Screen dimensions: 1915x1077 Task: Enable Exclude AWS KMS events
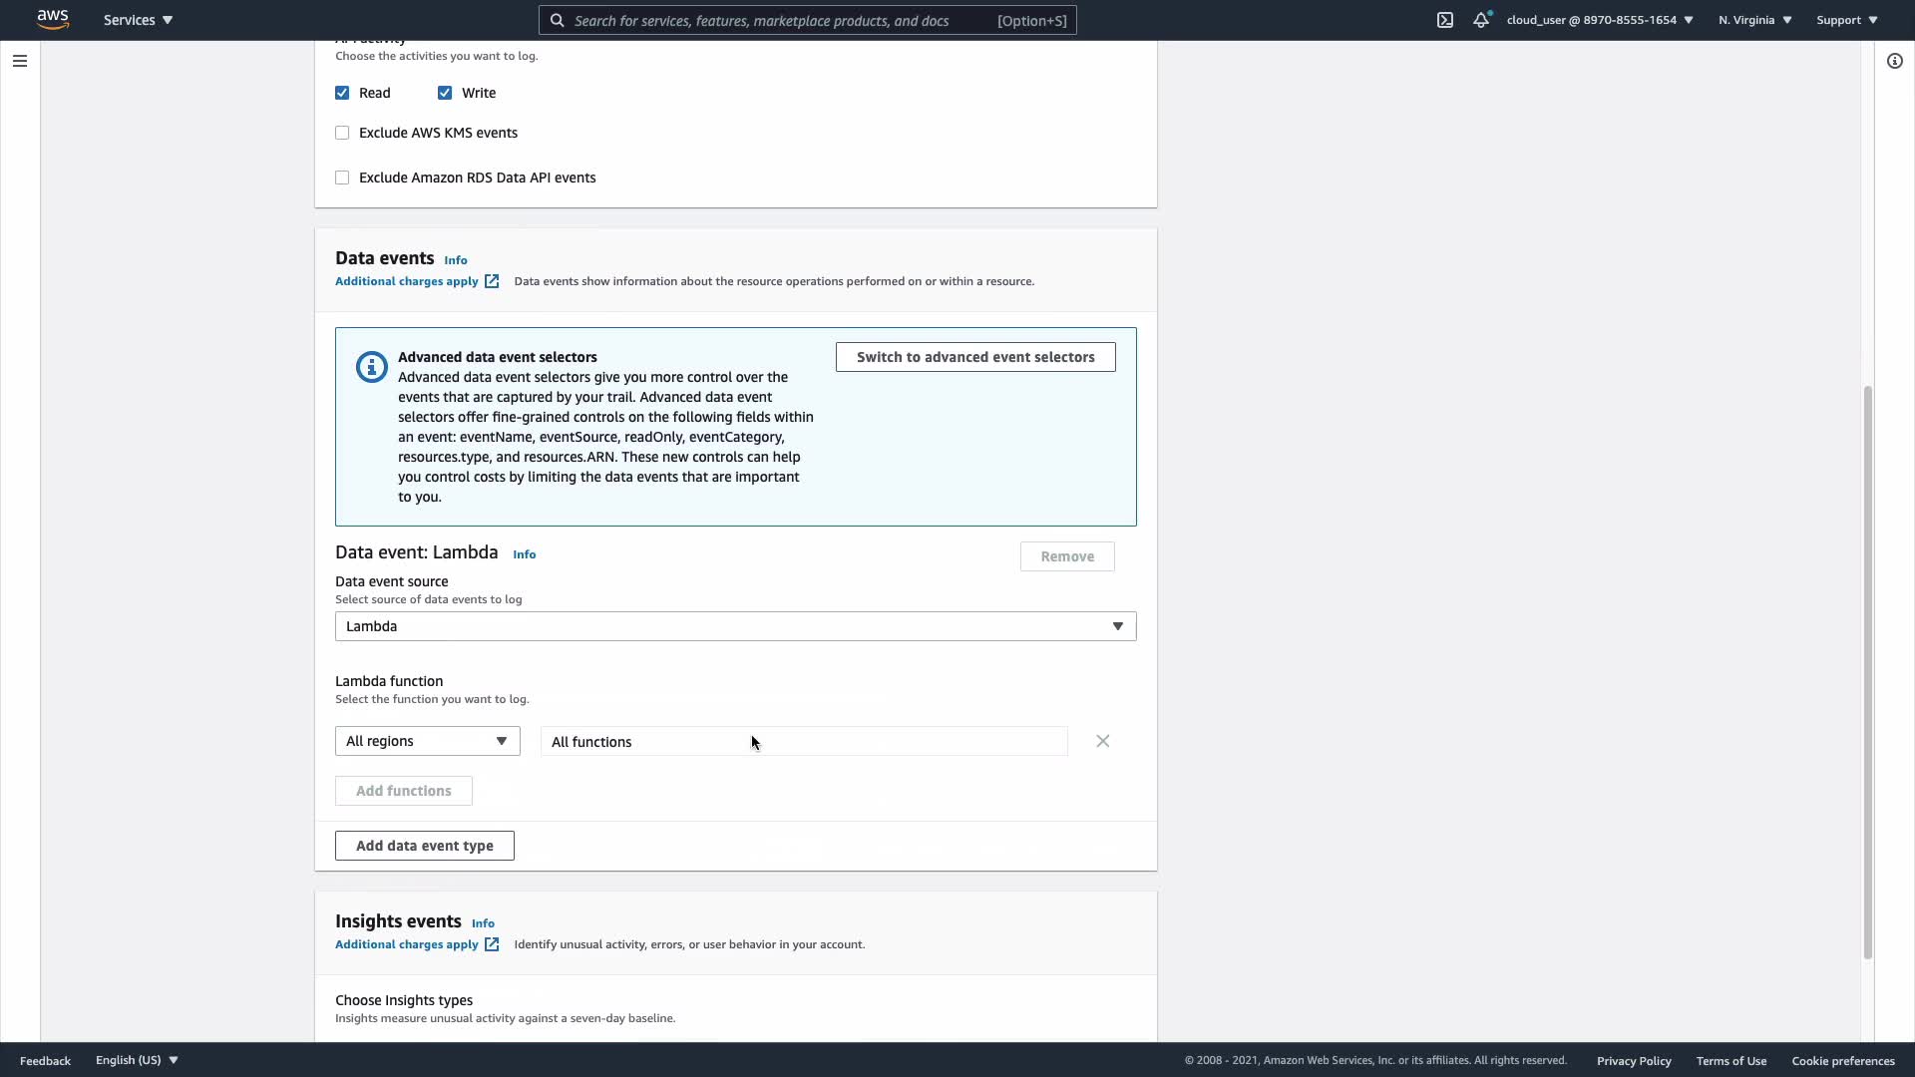pos(342,133)
